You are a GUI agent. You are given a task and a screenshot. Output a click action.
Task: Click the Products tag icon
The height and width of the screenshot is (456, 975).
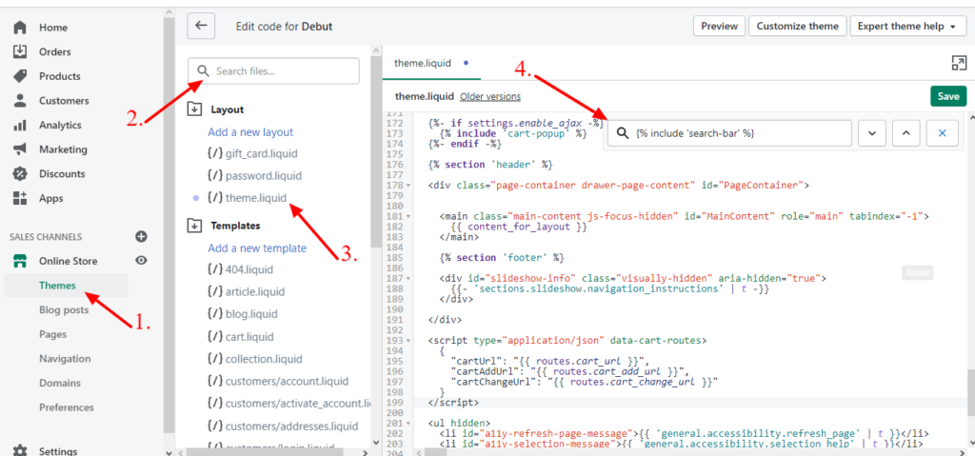[x=20, y=76]
